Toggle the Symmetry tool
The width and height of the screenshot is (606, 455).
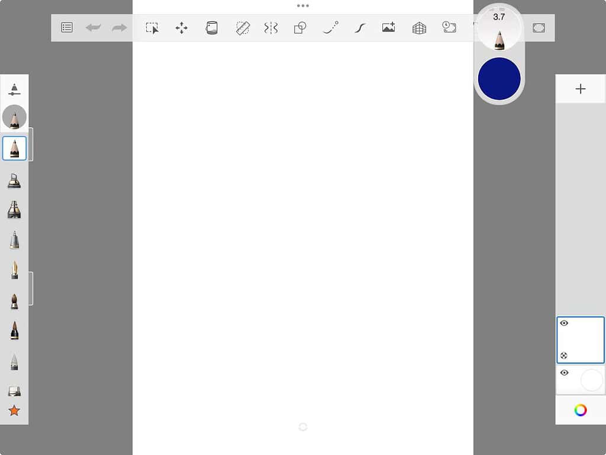click(271, 28)
